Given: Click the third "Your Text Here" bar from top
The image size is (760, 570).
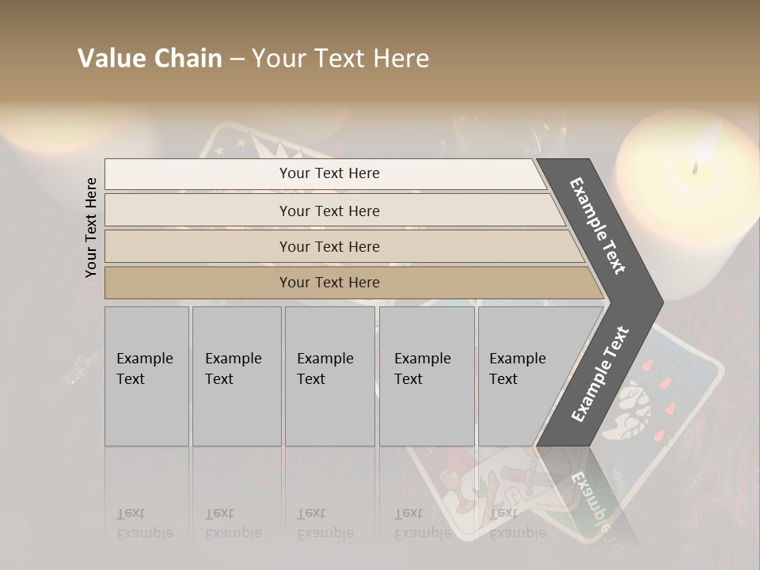Looking at the screenshot, I should click(x=329, y=246).
